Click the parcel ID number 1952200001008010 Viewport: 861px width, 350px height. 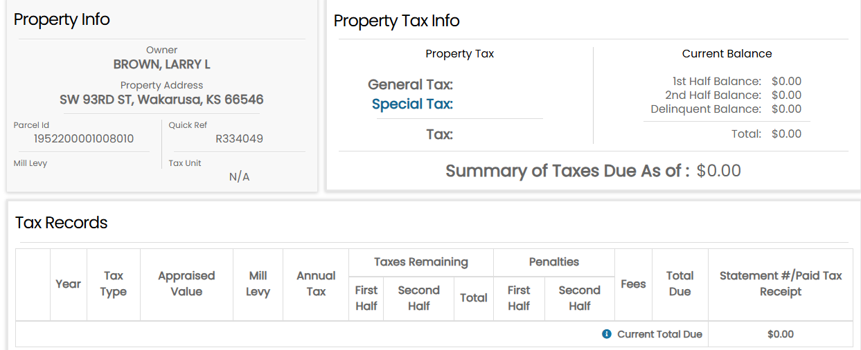coord(84,139)
